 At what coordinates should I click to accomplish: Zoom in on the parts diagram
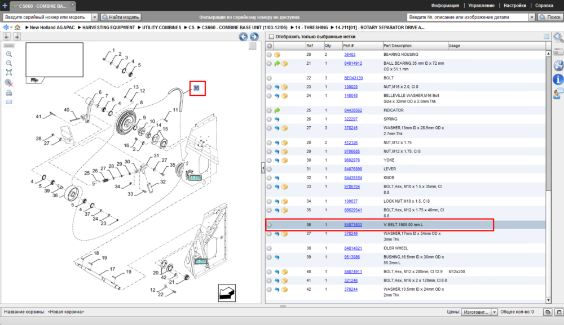[9, 54]
